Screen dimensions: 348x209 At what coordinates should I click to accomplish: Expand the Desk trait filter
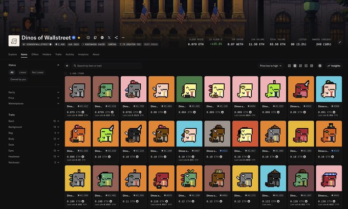click(x=34, y=145)
